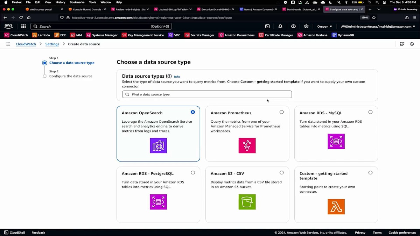
Task: Close the Configure data sources tab
Action: (x=362, y=9)
